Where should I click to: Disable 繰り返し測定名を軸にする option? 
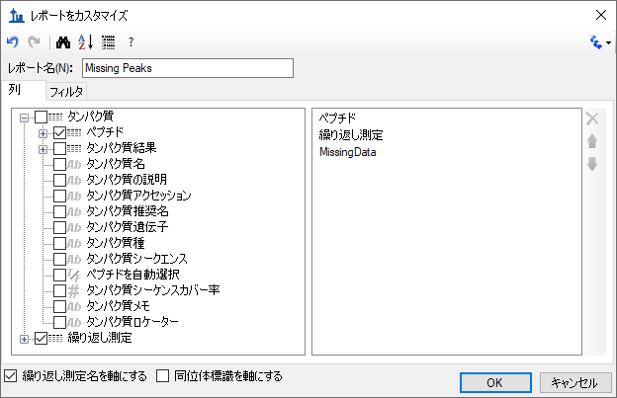pyautogui.click(x=10, y=376)
